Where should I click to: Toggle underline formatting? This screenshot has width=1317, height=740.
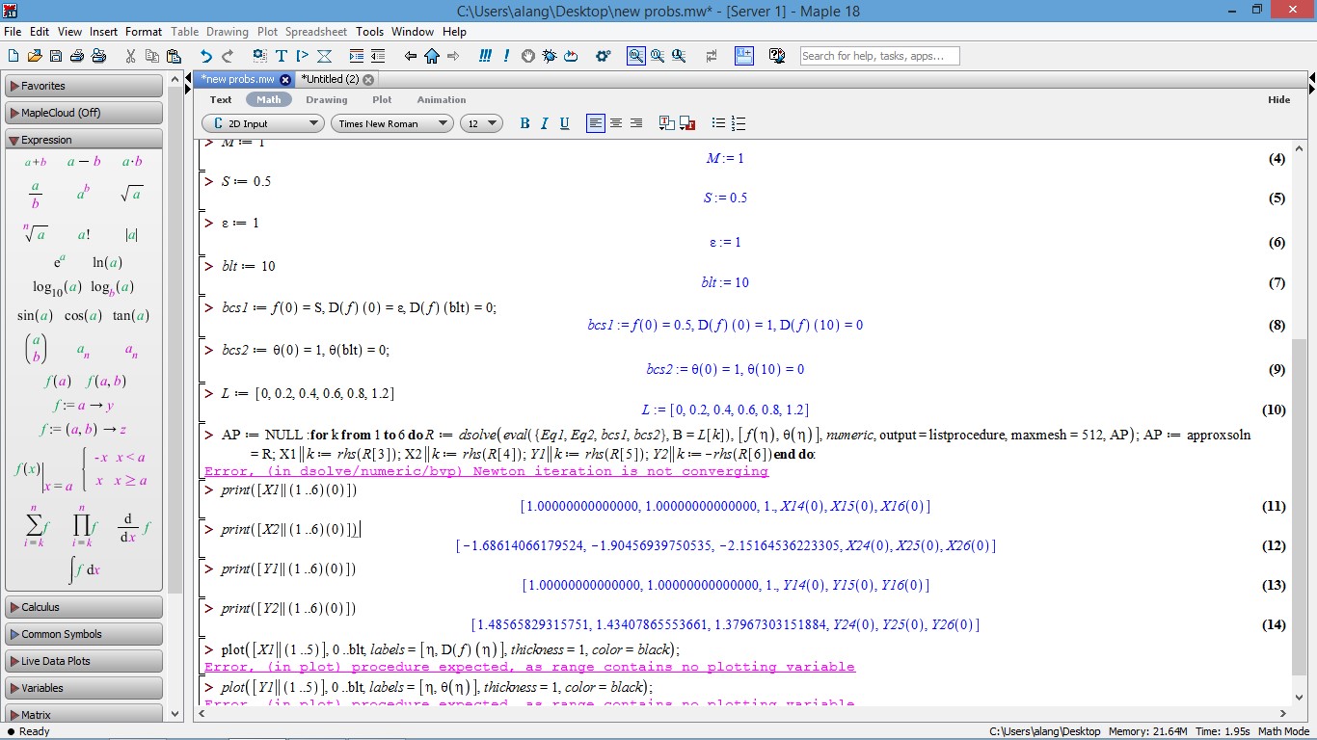tap(565, 123)
